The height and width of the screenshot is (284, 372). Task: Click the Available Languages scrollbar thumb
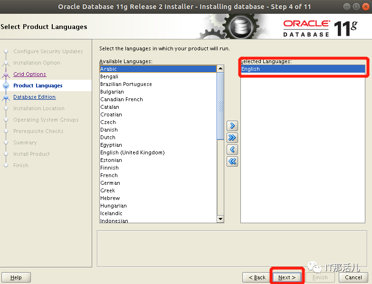point(220,106)
